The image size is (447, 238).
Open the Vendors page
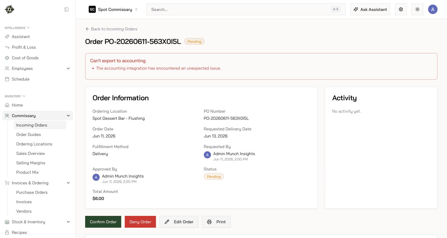coord(24,211)
